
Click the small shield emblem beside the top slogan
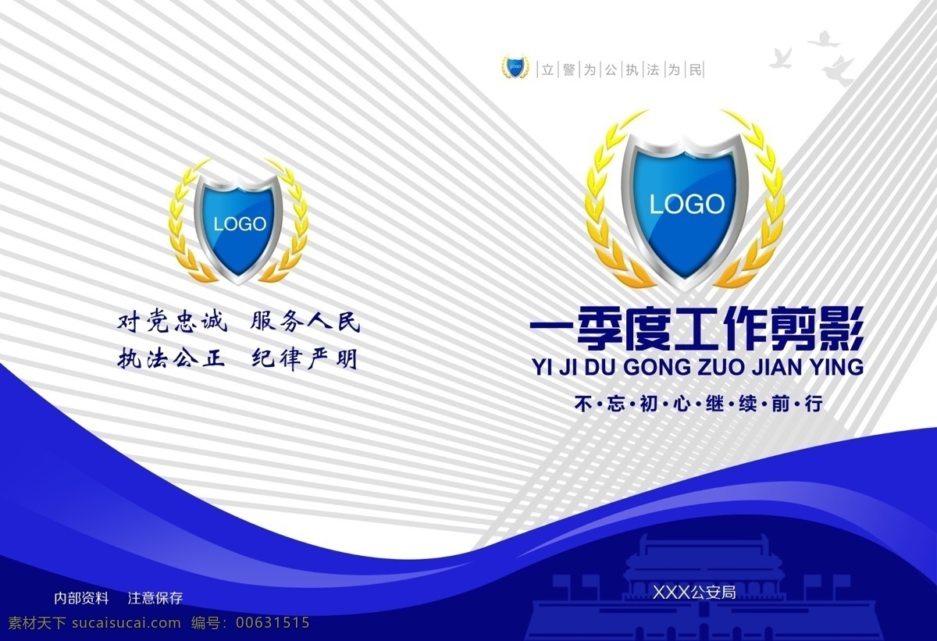[x=515, y=67]
